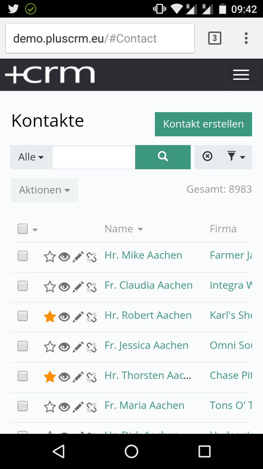Tap the Android back button
This screenshot has height=469, width=263.
(x=58, y=451)
